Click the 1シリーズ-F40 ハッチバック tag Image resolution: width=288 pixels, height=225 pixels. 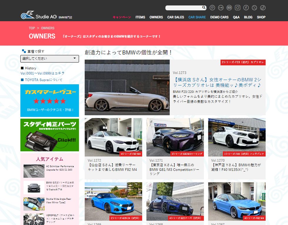(x=244, y=154)
